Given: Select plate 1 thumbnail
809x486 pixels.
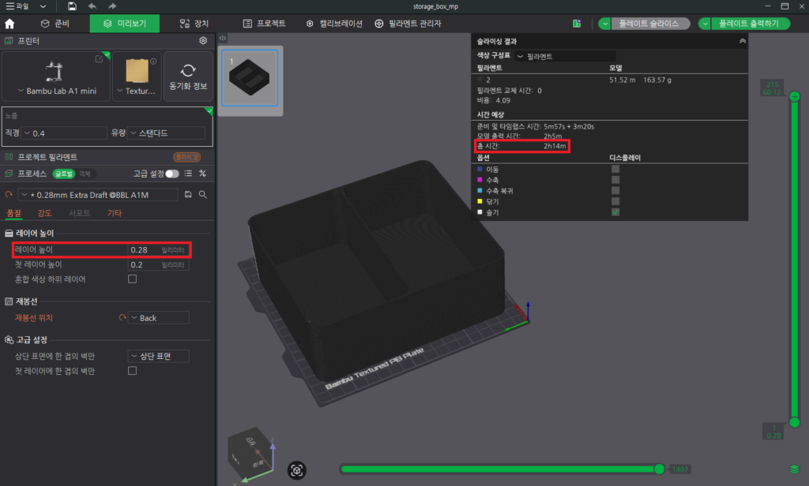Looking at the screenshot, I should point(250,78).
